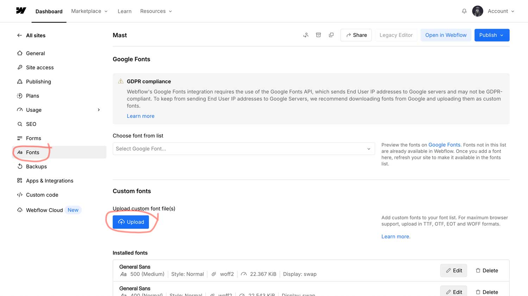The height and width of the screenshot is (296, 528).
Task: Click the duplicate site icon
Action: (x=331, y=35)
